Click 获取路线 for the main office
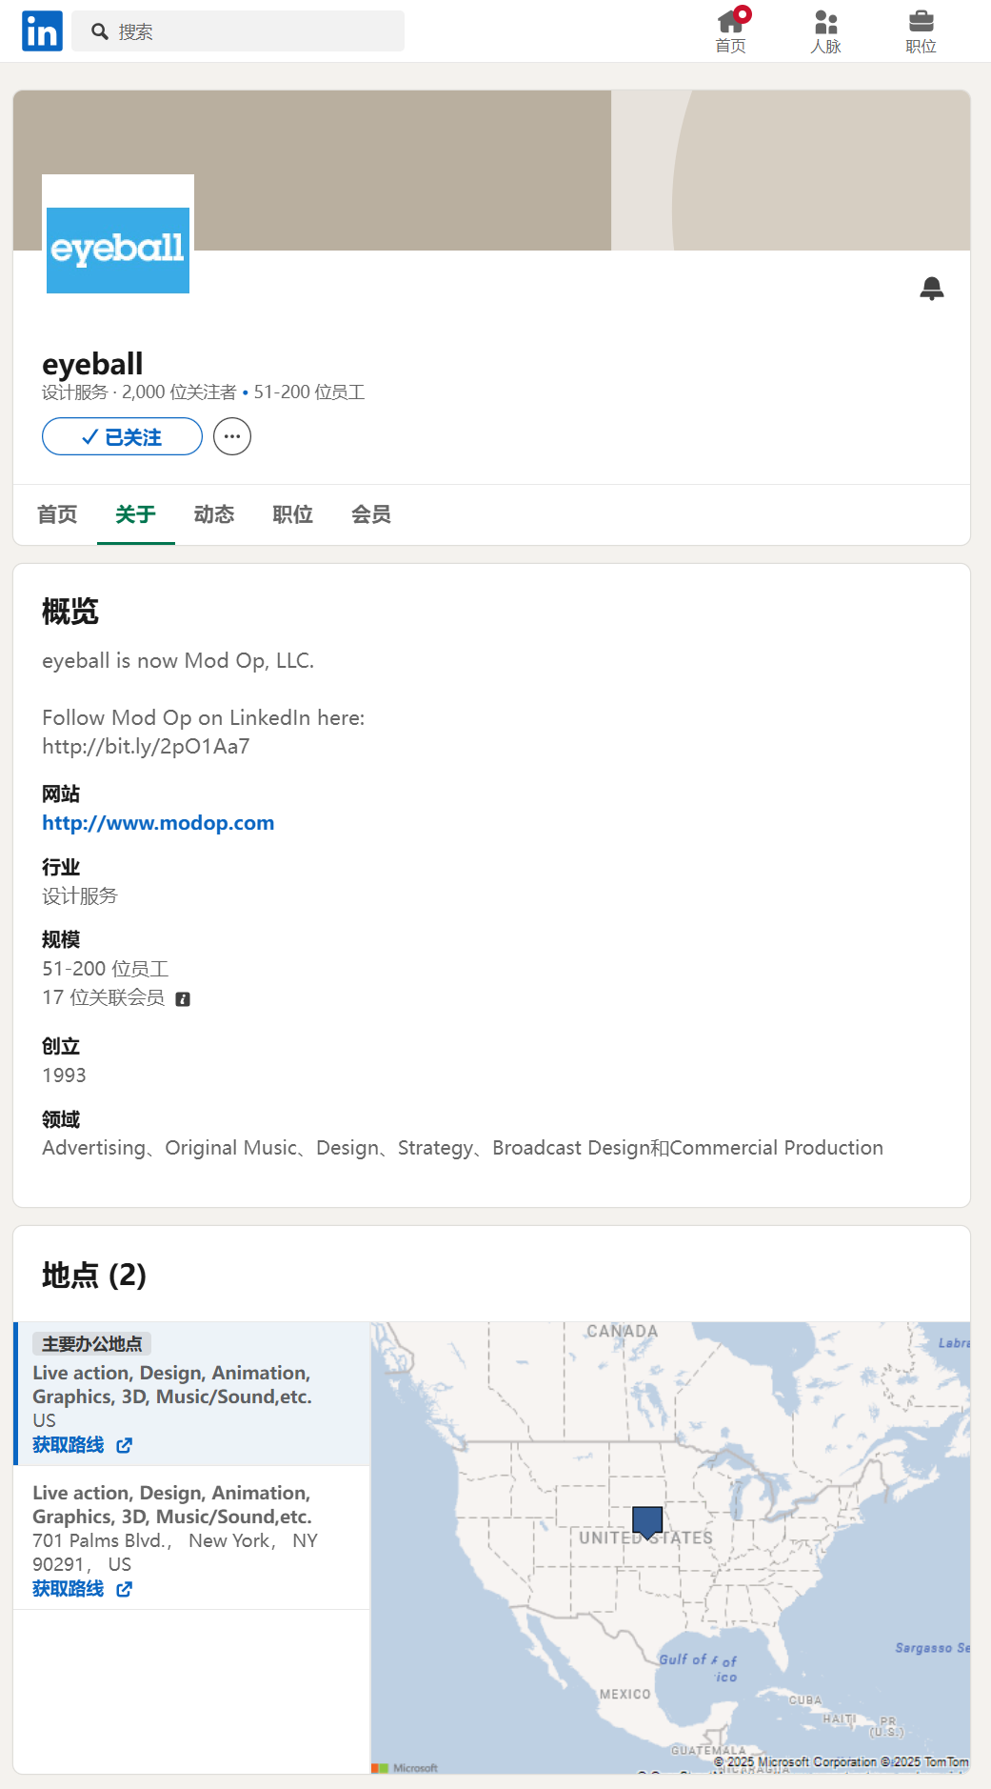 pos(69,1445)
